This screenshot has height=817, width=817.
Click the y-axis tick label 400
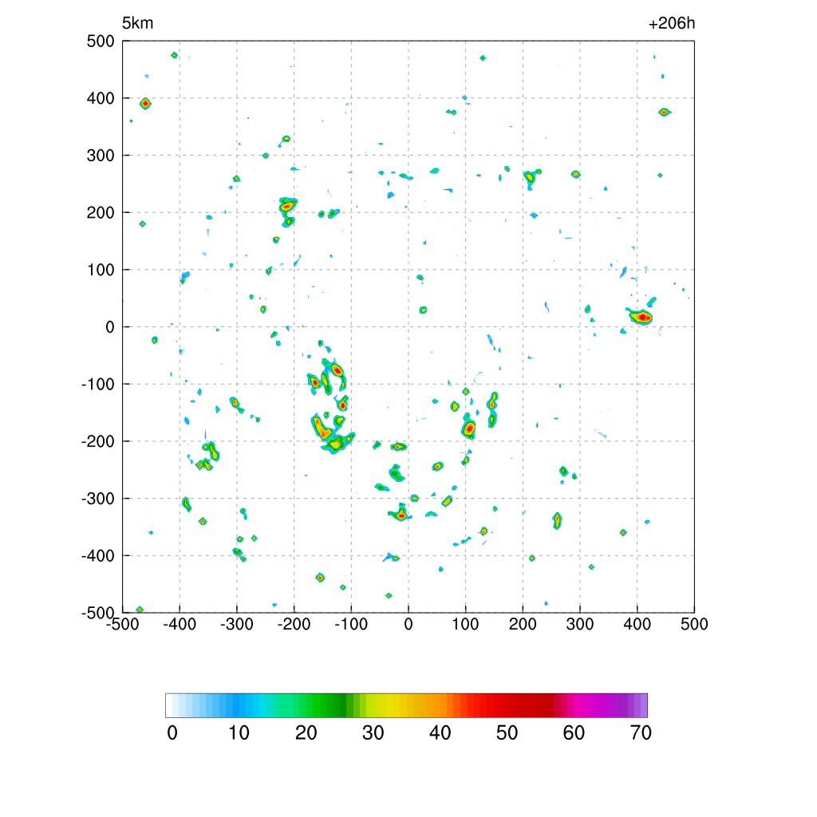click(x=101, y=98)
